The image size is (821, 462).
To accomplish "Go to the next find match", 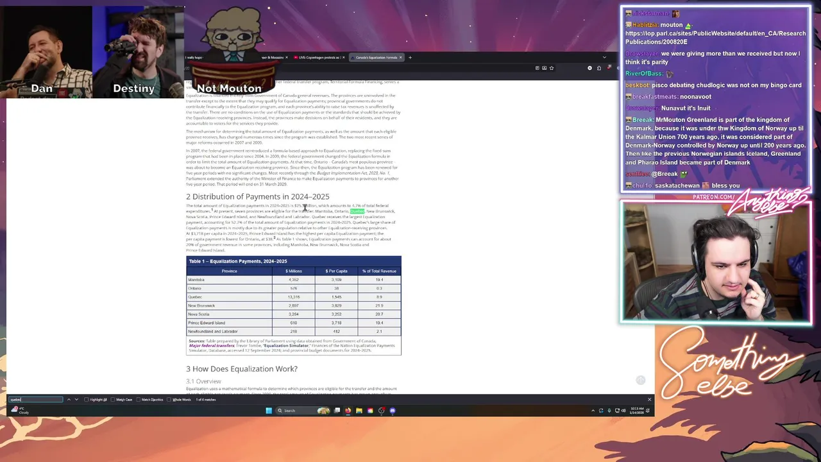I will click(x=76, y=399).
